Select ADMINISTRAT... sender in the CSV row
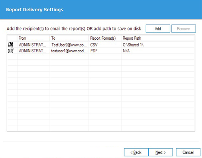Image resolution: width=202 pixels, height=158 pixels. coord(34,45)
